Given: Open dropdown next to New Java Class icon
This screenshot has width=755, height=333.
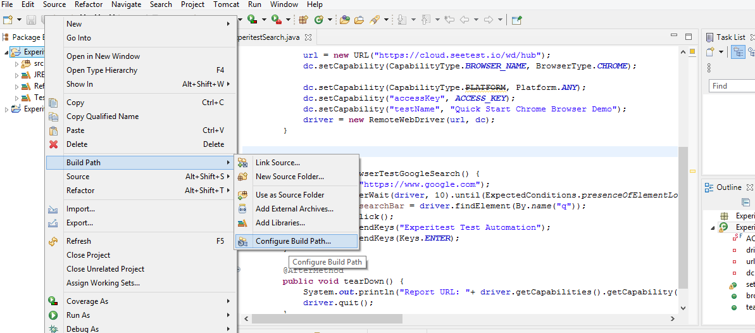Looking at the screenshot, I should pos(330,20).
